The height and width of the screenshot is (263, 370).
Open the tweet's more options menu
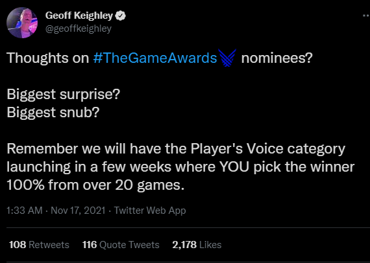(x=366, y=16)
